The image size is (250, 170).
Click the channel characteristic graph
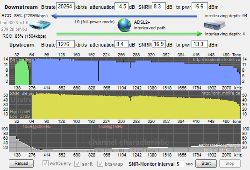[125, 138]
